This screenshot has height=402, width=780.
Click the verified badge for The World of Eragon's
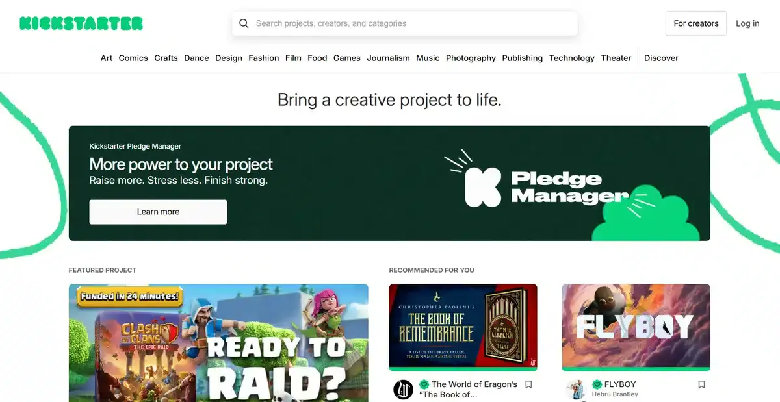pos(424,384)
